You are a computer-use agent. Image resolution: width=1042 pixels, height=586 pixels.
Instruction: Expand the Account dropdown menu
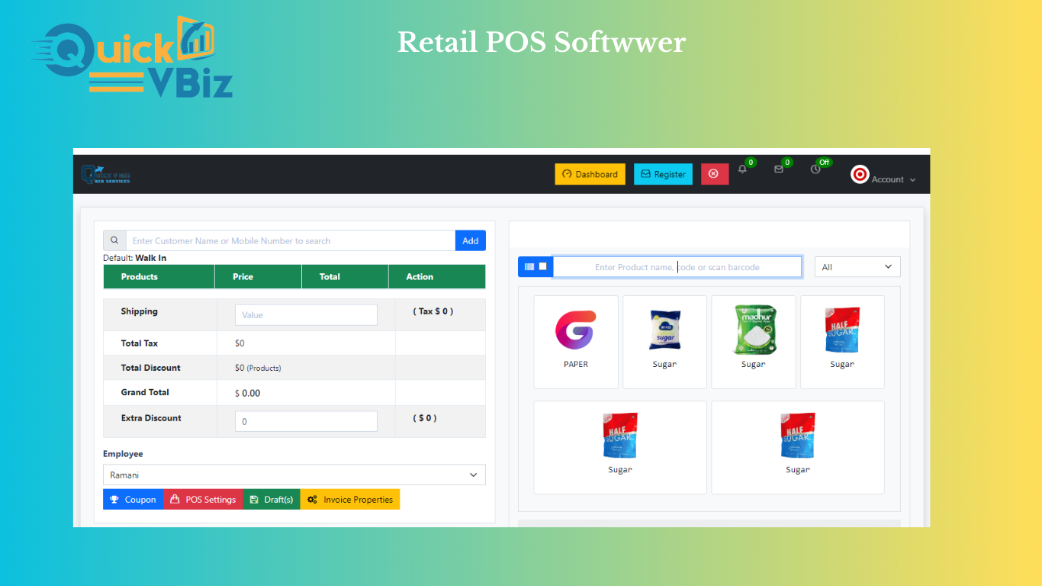pos(893,179)
